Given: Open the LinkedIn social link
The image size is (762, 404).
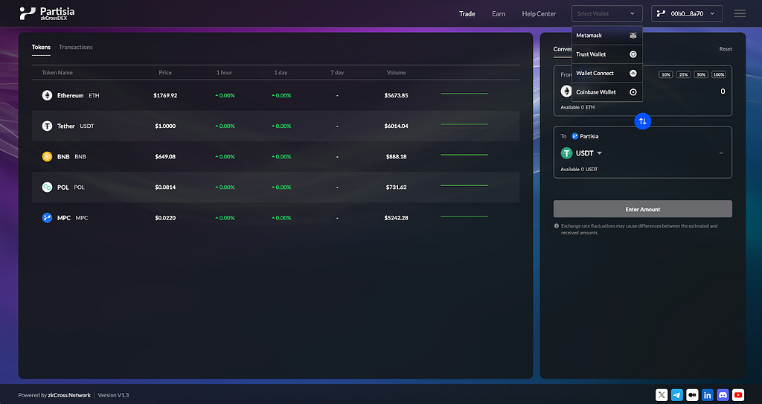Looking at the screenshot, I should pyautogui.click(x=708, y=395).
